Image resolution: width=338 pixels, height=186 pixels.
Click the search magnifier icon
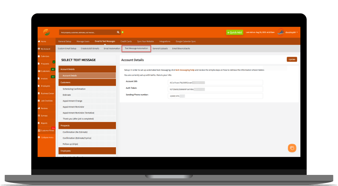point(118,32)
